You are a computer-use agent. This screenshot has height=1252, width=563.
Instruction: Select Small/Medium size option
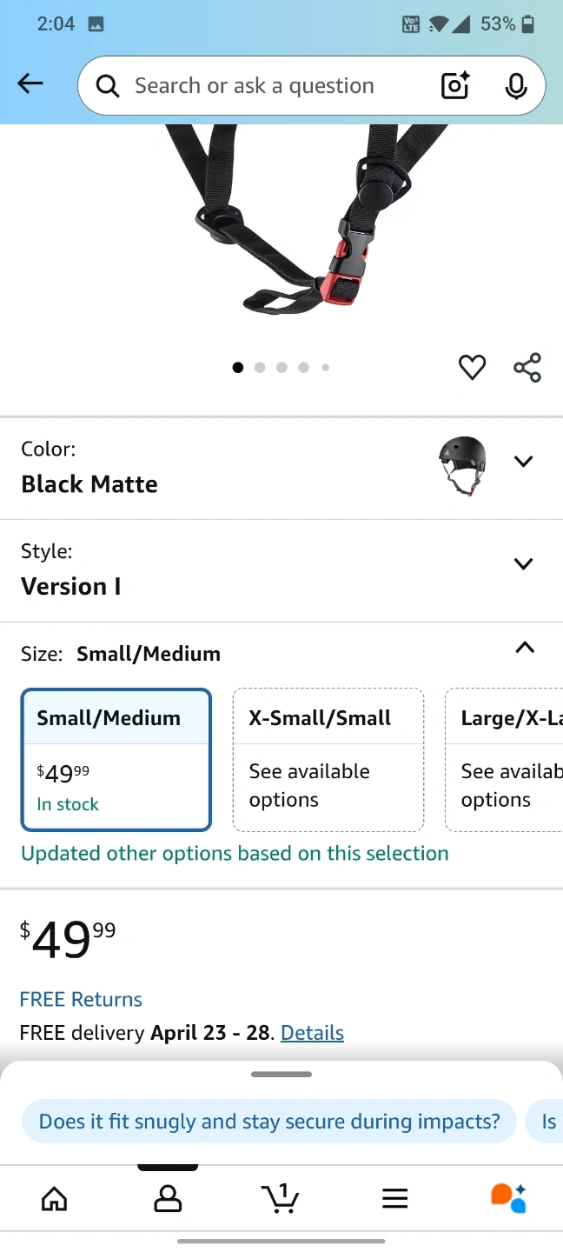(x=116, y=759)
